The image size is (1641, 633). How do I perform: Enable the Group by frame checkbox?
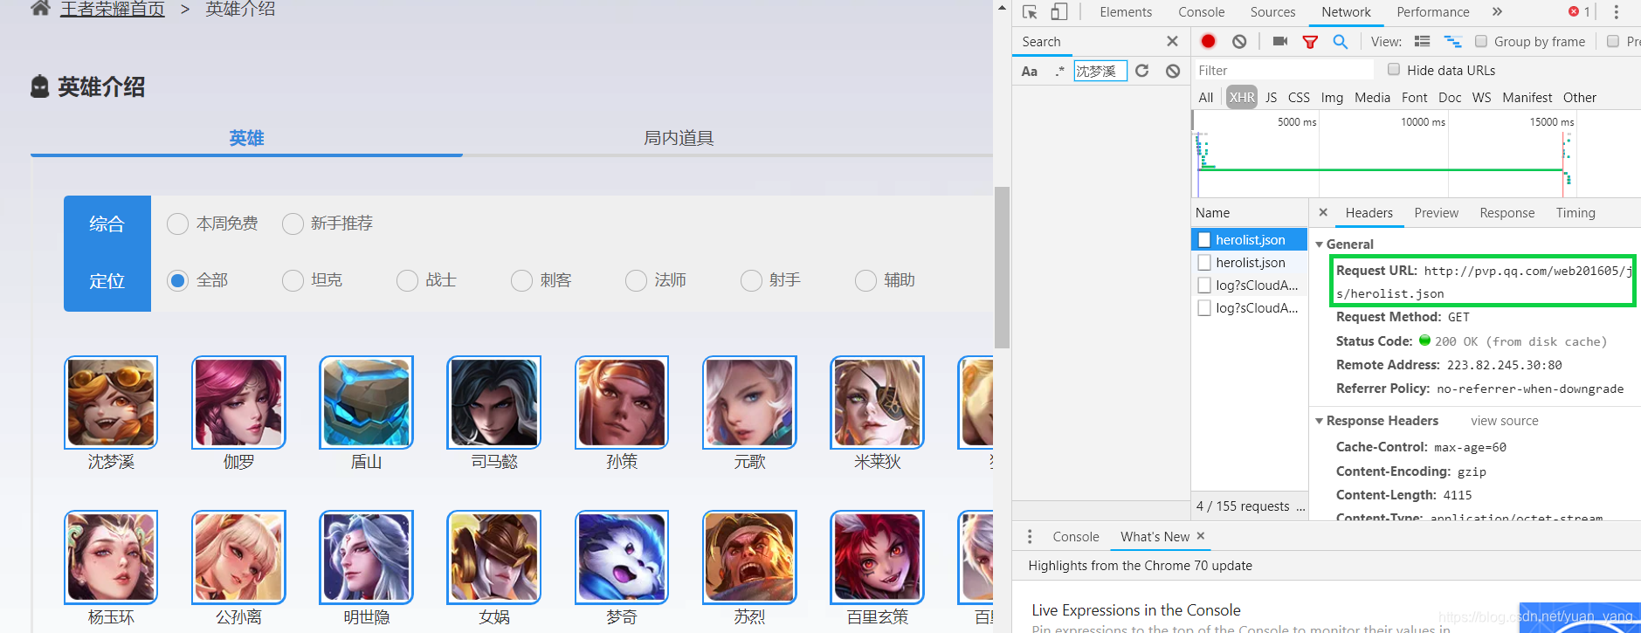point(1481,41)
